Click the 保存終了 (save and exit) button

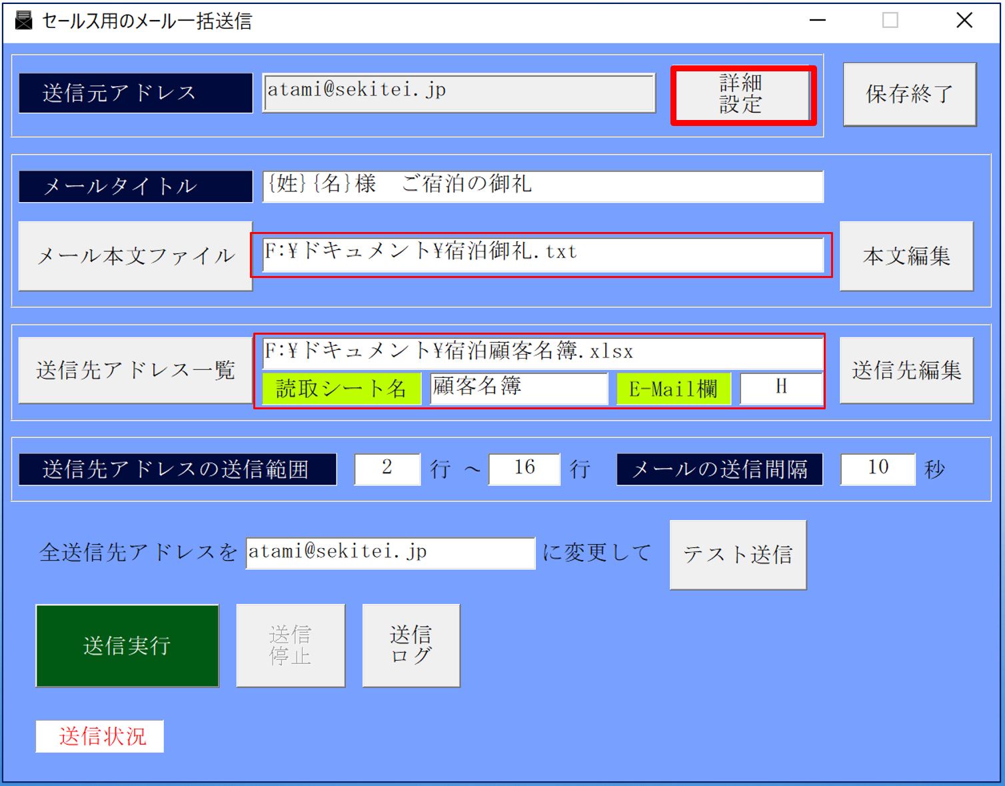[908, 94]
